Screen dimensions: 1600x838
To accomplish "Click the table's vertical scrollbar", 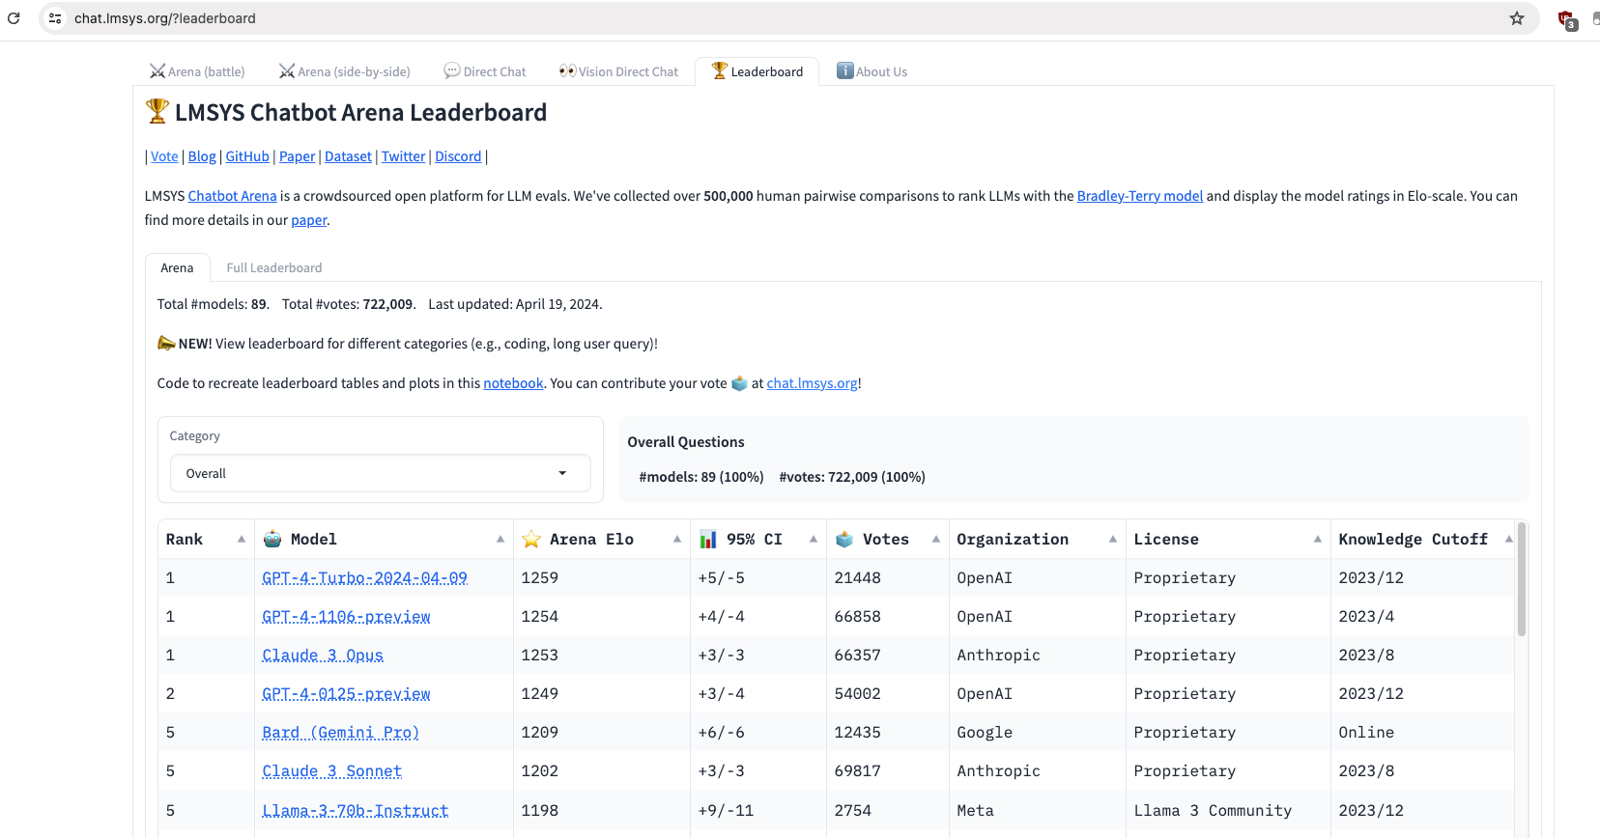I will (x=1522, y=579).
